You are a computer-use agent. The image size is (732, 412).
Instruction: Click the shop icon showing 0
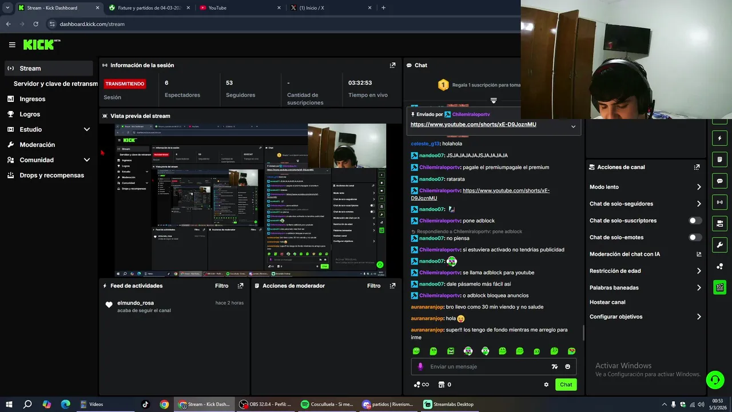coord(444,385)
